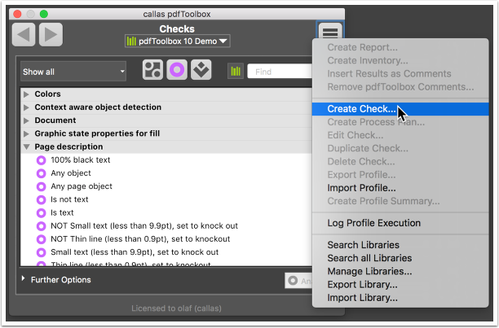The image size is (499, 328).
Task: Click the check icon for Is not text
Action: pos(41,199)
